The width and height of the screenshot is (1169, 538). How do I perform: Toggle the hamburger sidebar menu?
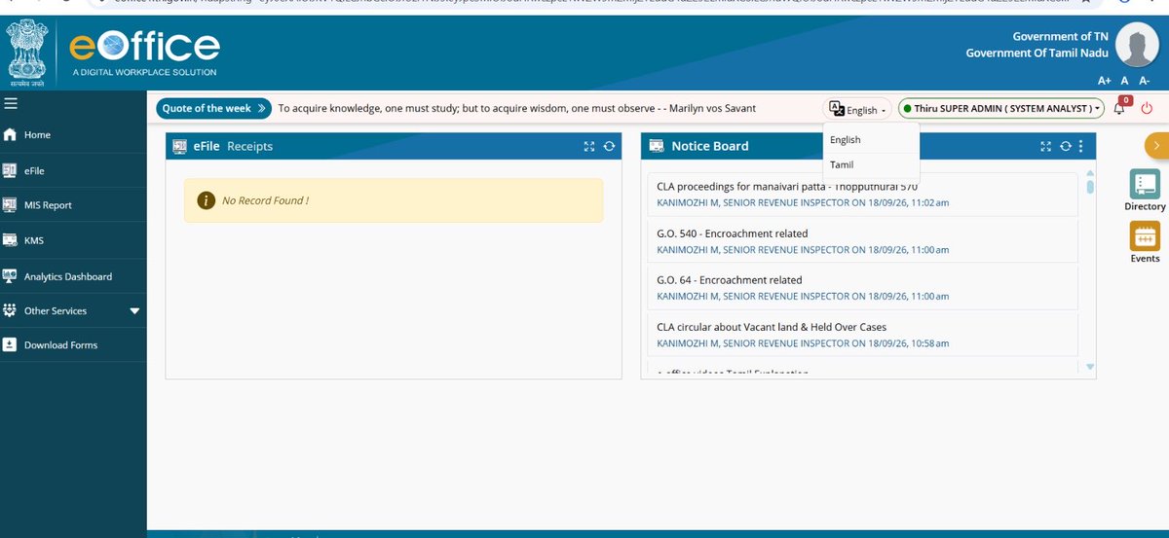11,103
